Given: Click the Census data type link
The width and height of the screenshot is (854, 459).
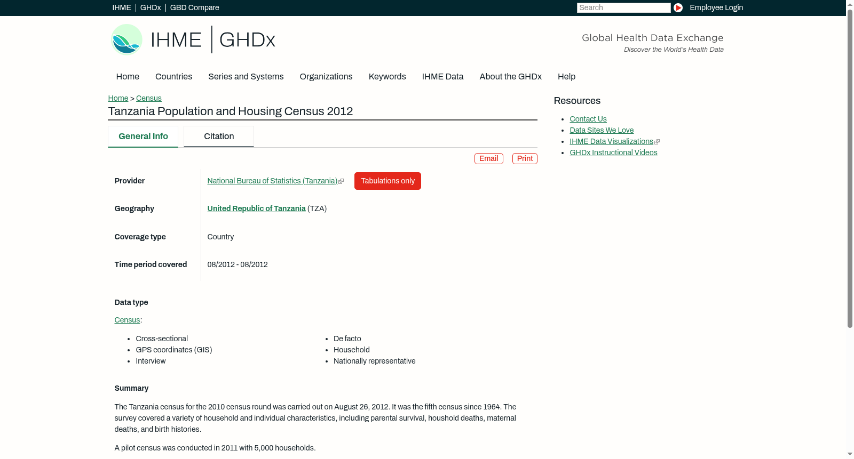Looking at the screenshot, I should click(127, 320).
